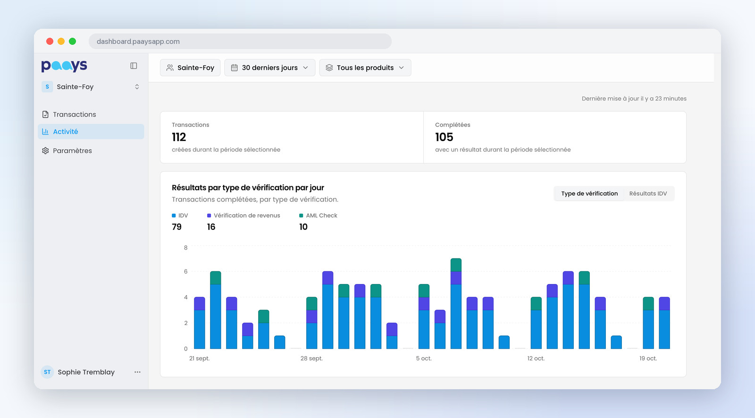Click the Sainte-Foy location filter button
The width and height of the screenshot is (755, 418).
click(x=191, y=67)
